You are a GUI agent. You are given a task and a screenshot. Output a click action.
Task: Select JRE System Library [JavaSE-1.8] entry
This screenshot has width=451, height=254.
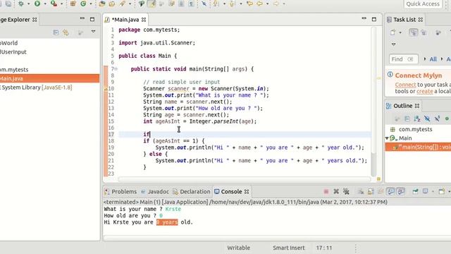[x=36, y=87]
